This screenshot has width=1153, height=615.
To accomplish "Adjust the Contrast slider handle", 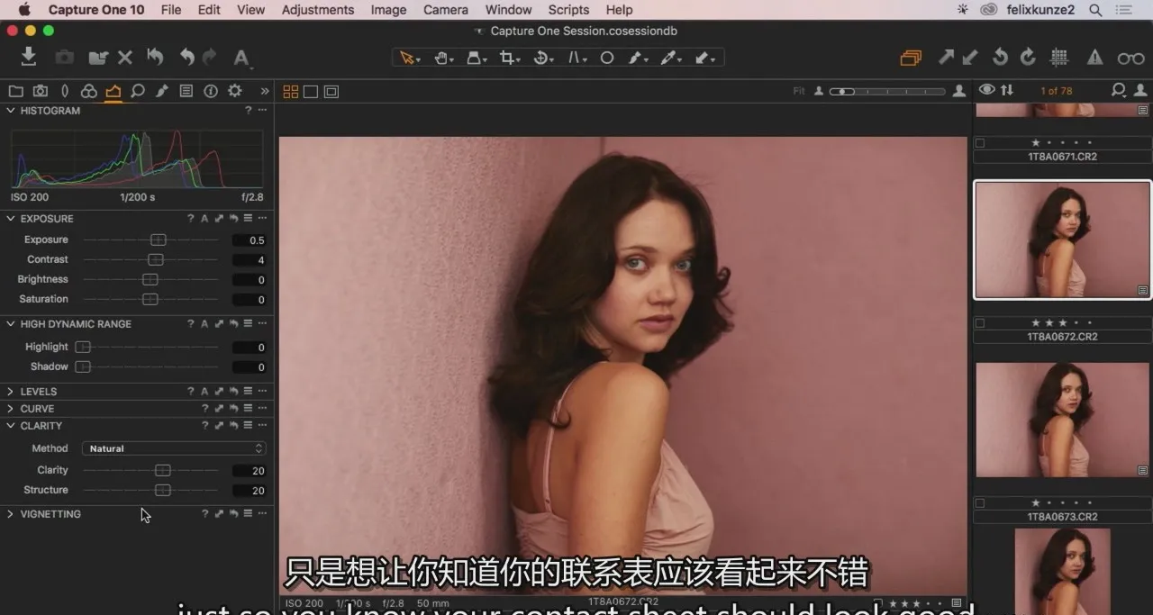I will pyautogui.click(x=155, y=260).
